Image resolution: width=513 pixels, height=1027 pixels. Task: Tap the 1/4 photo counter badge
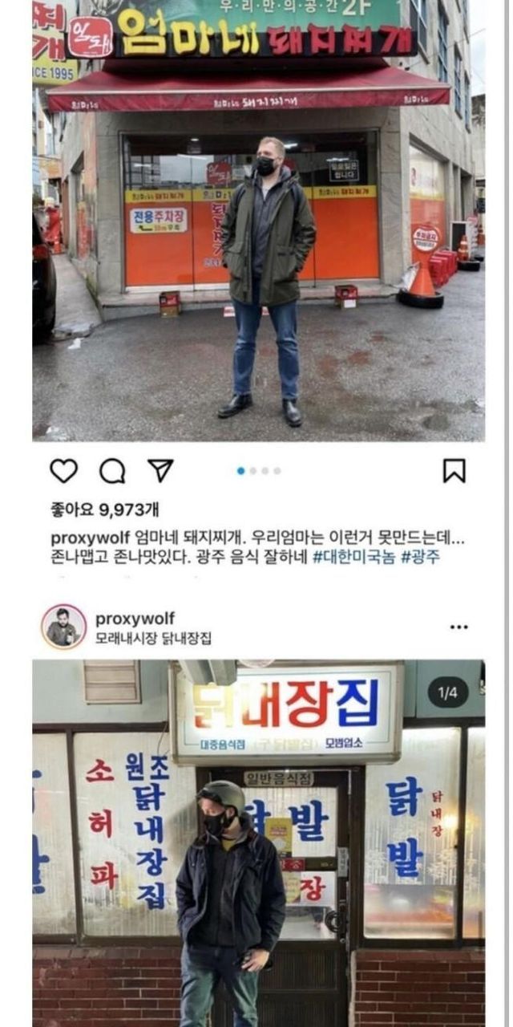[x=447, y=692]
